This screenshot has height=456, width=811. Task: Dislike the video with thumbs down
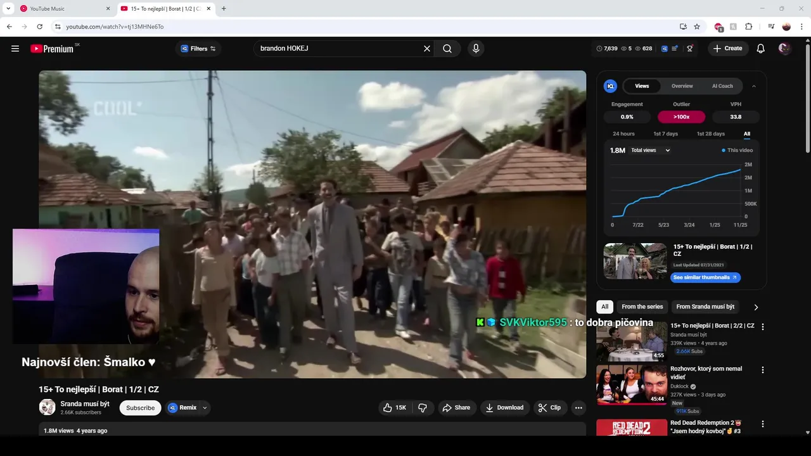[423, 408]
